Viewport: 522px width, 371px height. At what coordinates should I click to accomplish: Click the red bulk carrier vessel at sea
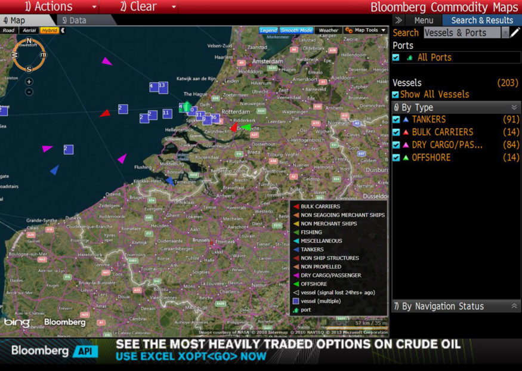click(106, 113)
